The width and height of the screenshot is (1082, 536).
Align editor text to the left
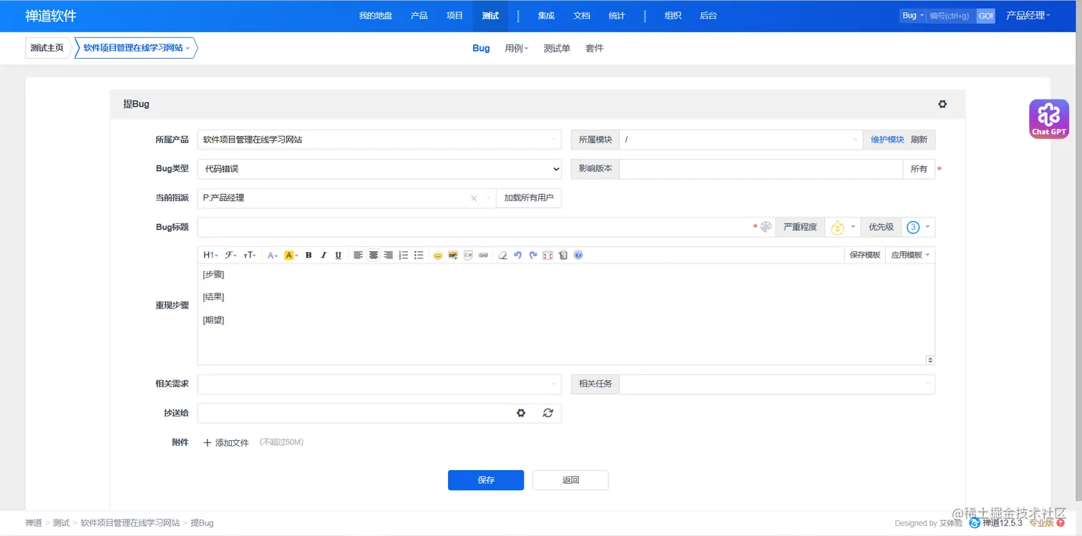[x=358, y=255]
